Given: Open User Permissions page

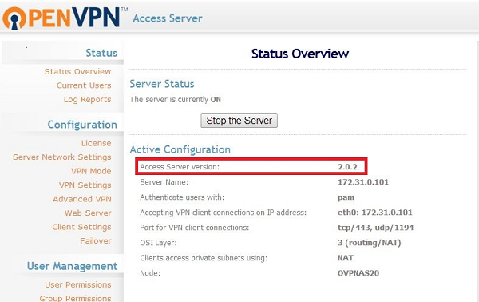Looking at the screenshot, I should [x=78, y=285].
